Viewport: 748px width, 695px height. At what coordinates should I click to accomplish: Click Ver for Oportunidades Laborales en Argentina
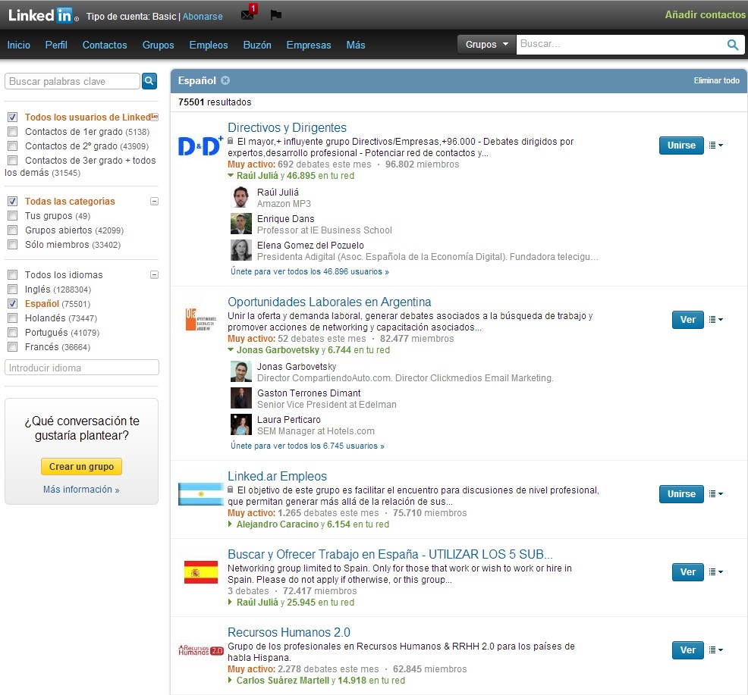687,319
